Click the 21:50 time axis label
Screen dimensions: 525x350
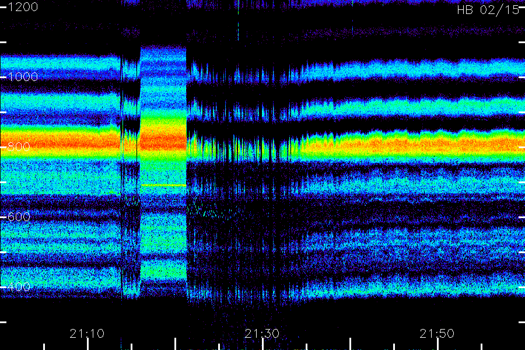click(x=437, y=334)
